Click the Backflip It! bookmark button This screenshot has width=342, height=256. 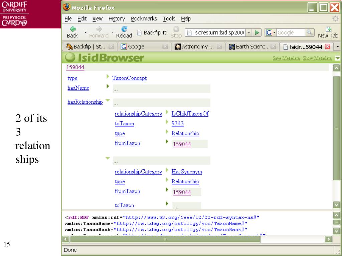click(152, 33)
